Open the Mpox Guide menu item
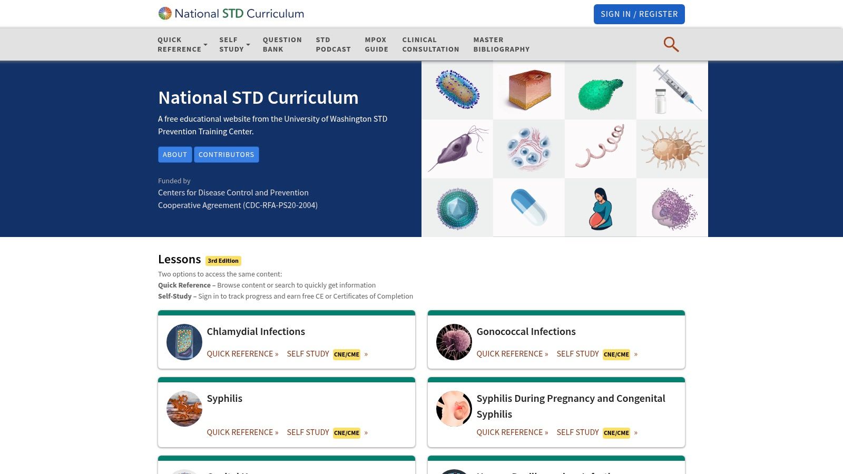Screen dimensions: 843x474 tap(377, 44)
